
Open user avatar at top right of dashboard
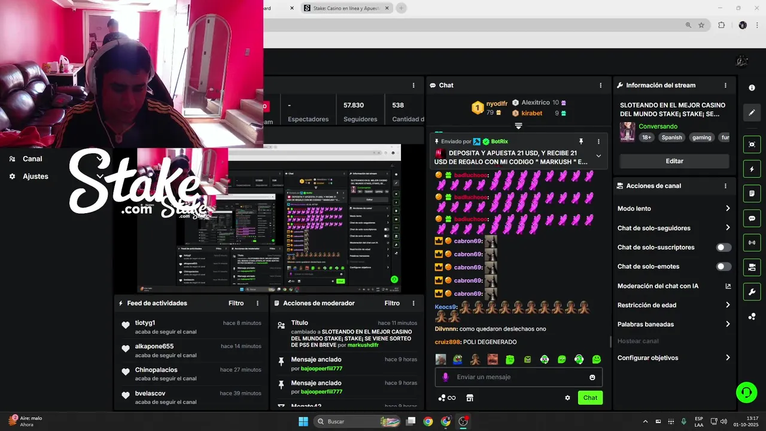click(x=742, y=61)
